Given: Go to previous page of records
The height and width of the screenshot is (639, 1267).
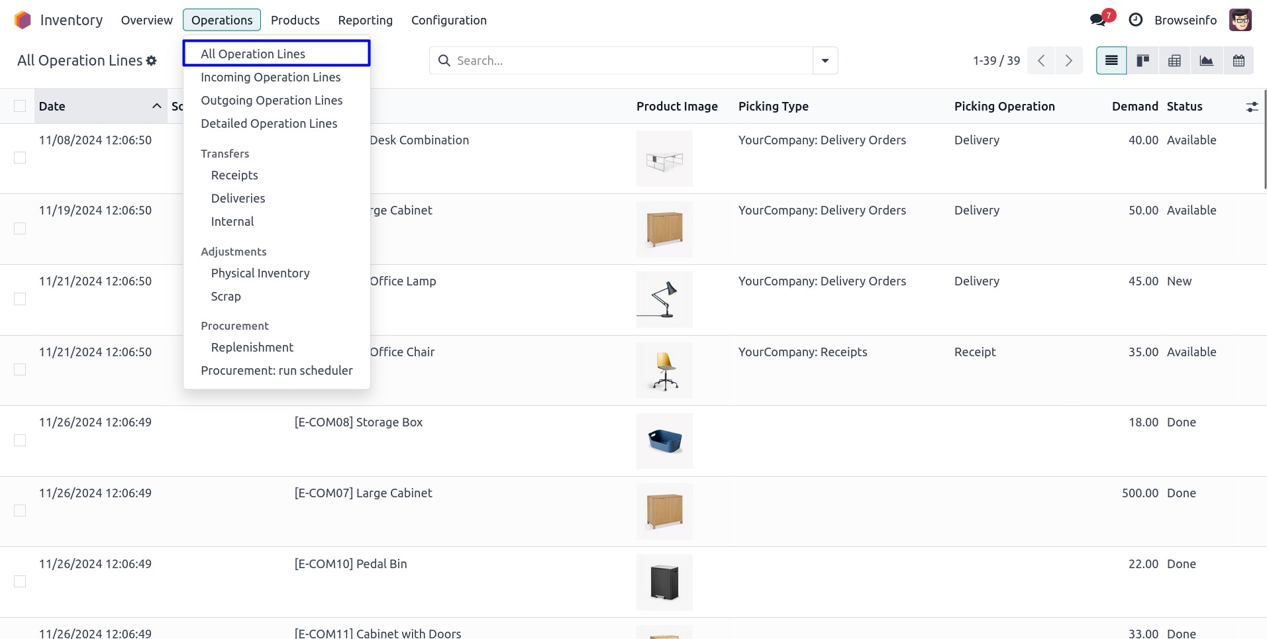Looking at the screenshot, I should point(1041,61).
